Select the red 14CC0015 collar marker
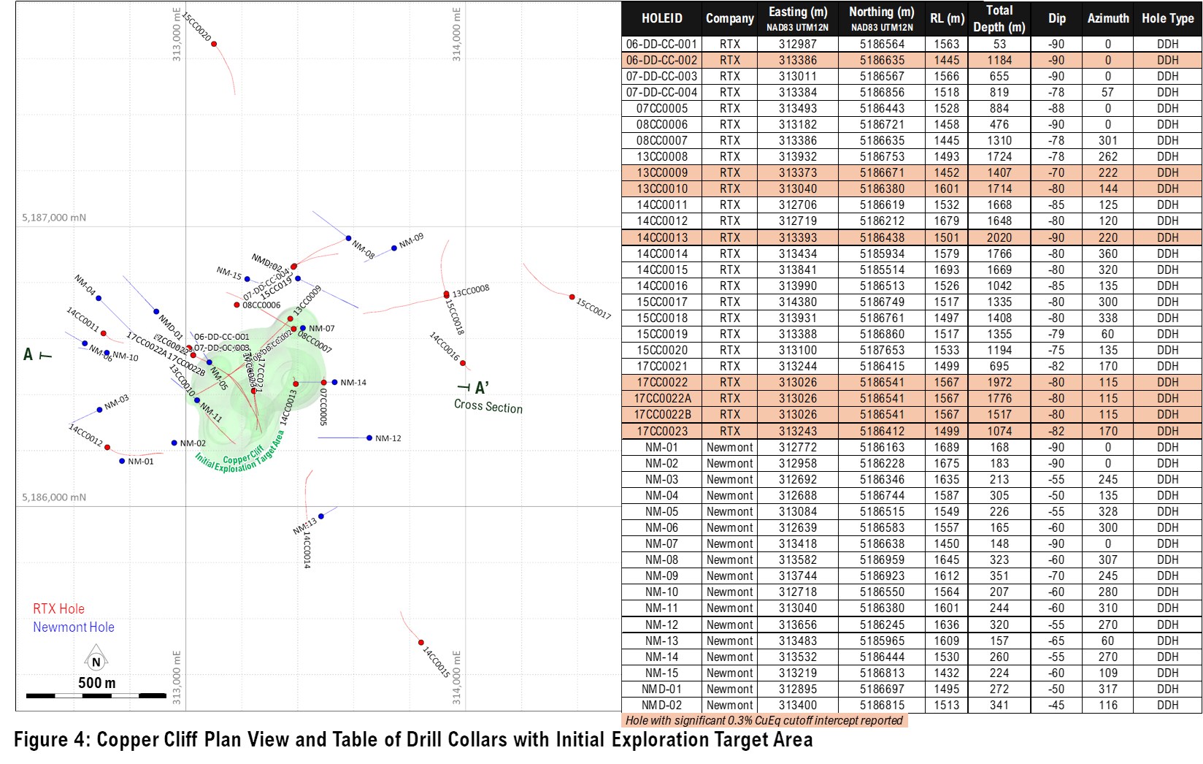Image resolution: width=1203 pixels, height=764 pixels. click(421, 643)
